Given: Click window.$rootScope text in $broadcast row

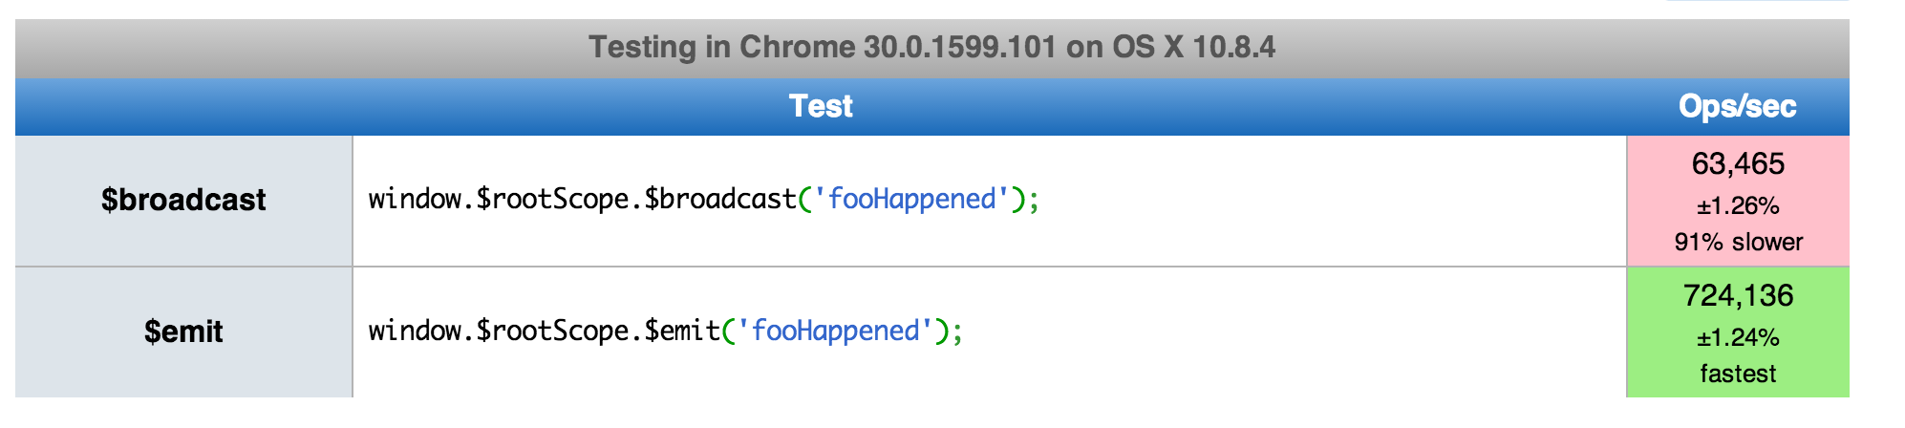Looking at the screenshot, I should click(499, 199).
